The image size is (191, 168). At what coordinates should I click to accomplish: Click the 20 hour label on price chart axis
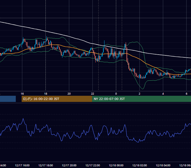click(x=69, y=94)
